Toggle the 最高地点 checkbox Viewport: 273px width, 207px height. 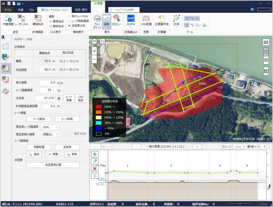pyautogui.click(x=51, y=21)
